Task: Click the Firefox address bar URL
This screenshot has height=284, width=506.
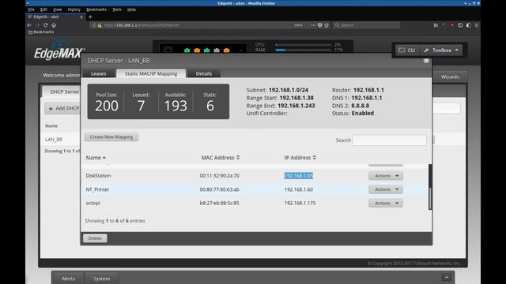Action: click(x=142, y=25)
